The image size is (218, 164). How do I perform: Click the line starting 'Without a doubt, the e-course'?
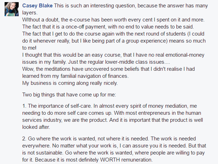113,20
